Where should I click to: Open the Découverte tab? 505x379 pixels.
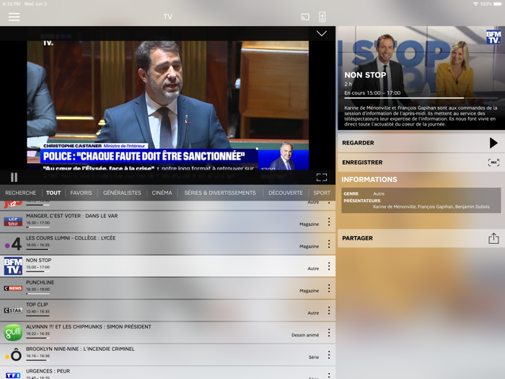pyautogui.click(x=286, y=193)
